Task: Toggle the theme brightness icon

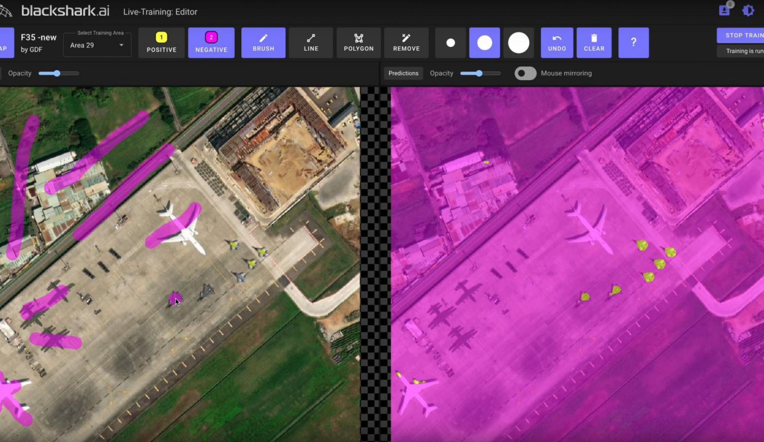Action: point(748,11)
